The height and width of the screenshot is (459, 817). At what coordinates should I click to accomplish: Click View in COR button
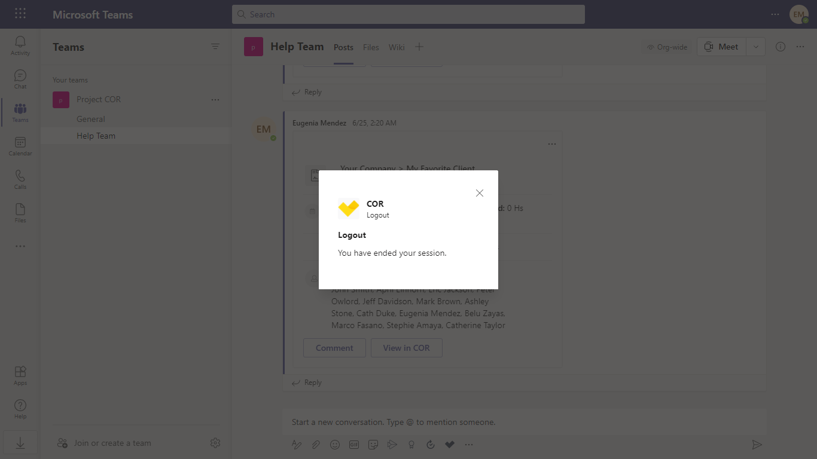[x=407, y=348]
